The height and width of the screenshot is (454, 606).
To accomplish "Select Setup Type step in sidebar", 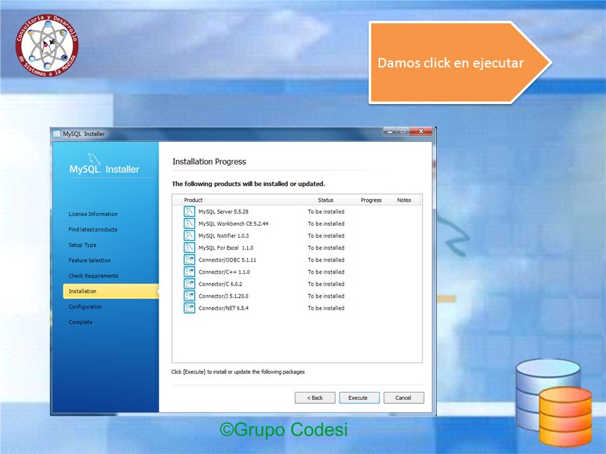I will (82, 245).
